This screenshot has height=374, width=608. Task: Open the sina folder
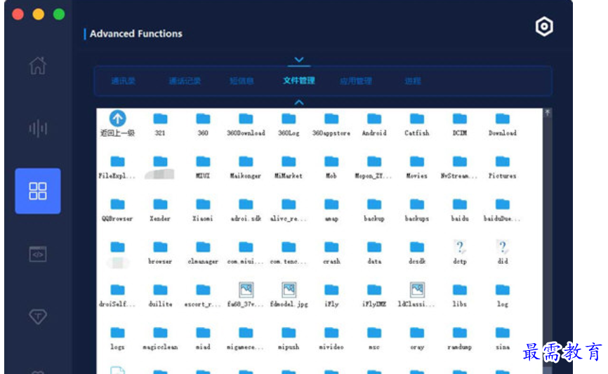(x=503, y=333)
